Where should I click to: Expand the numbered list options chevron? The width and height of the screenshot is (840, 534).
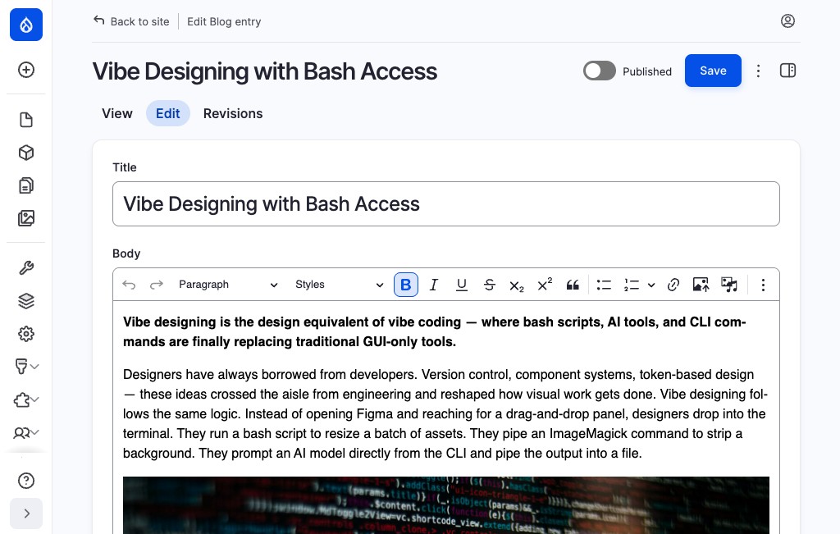coord(651,285)
